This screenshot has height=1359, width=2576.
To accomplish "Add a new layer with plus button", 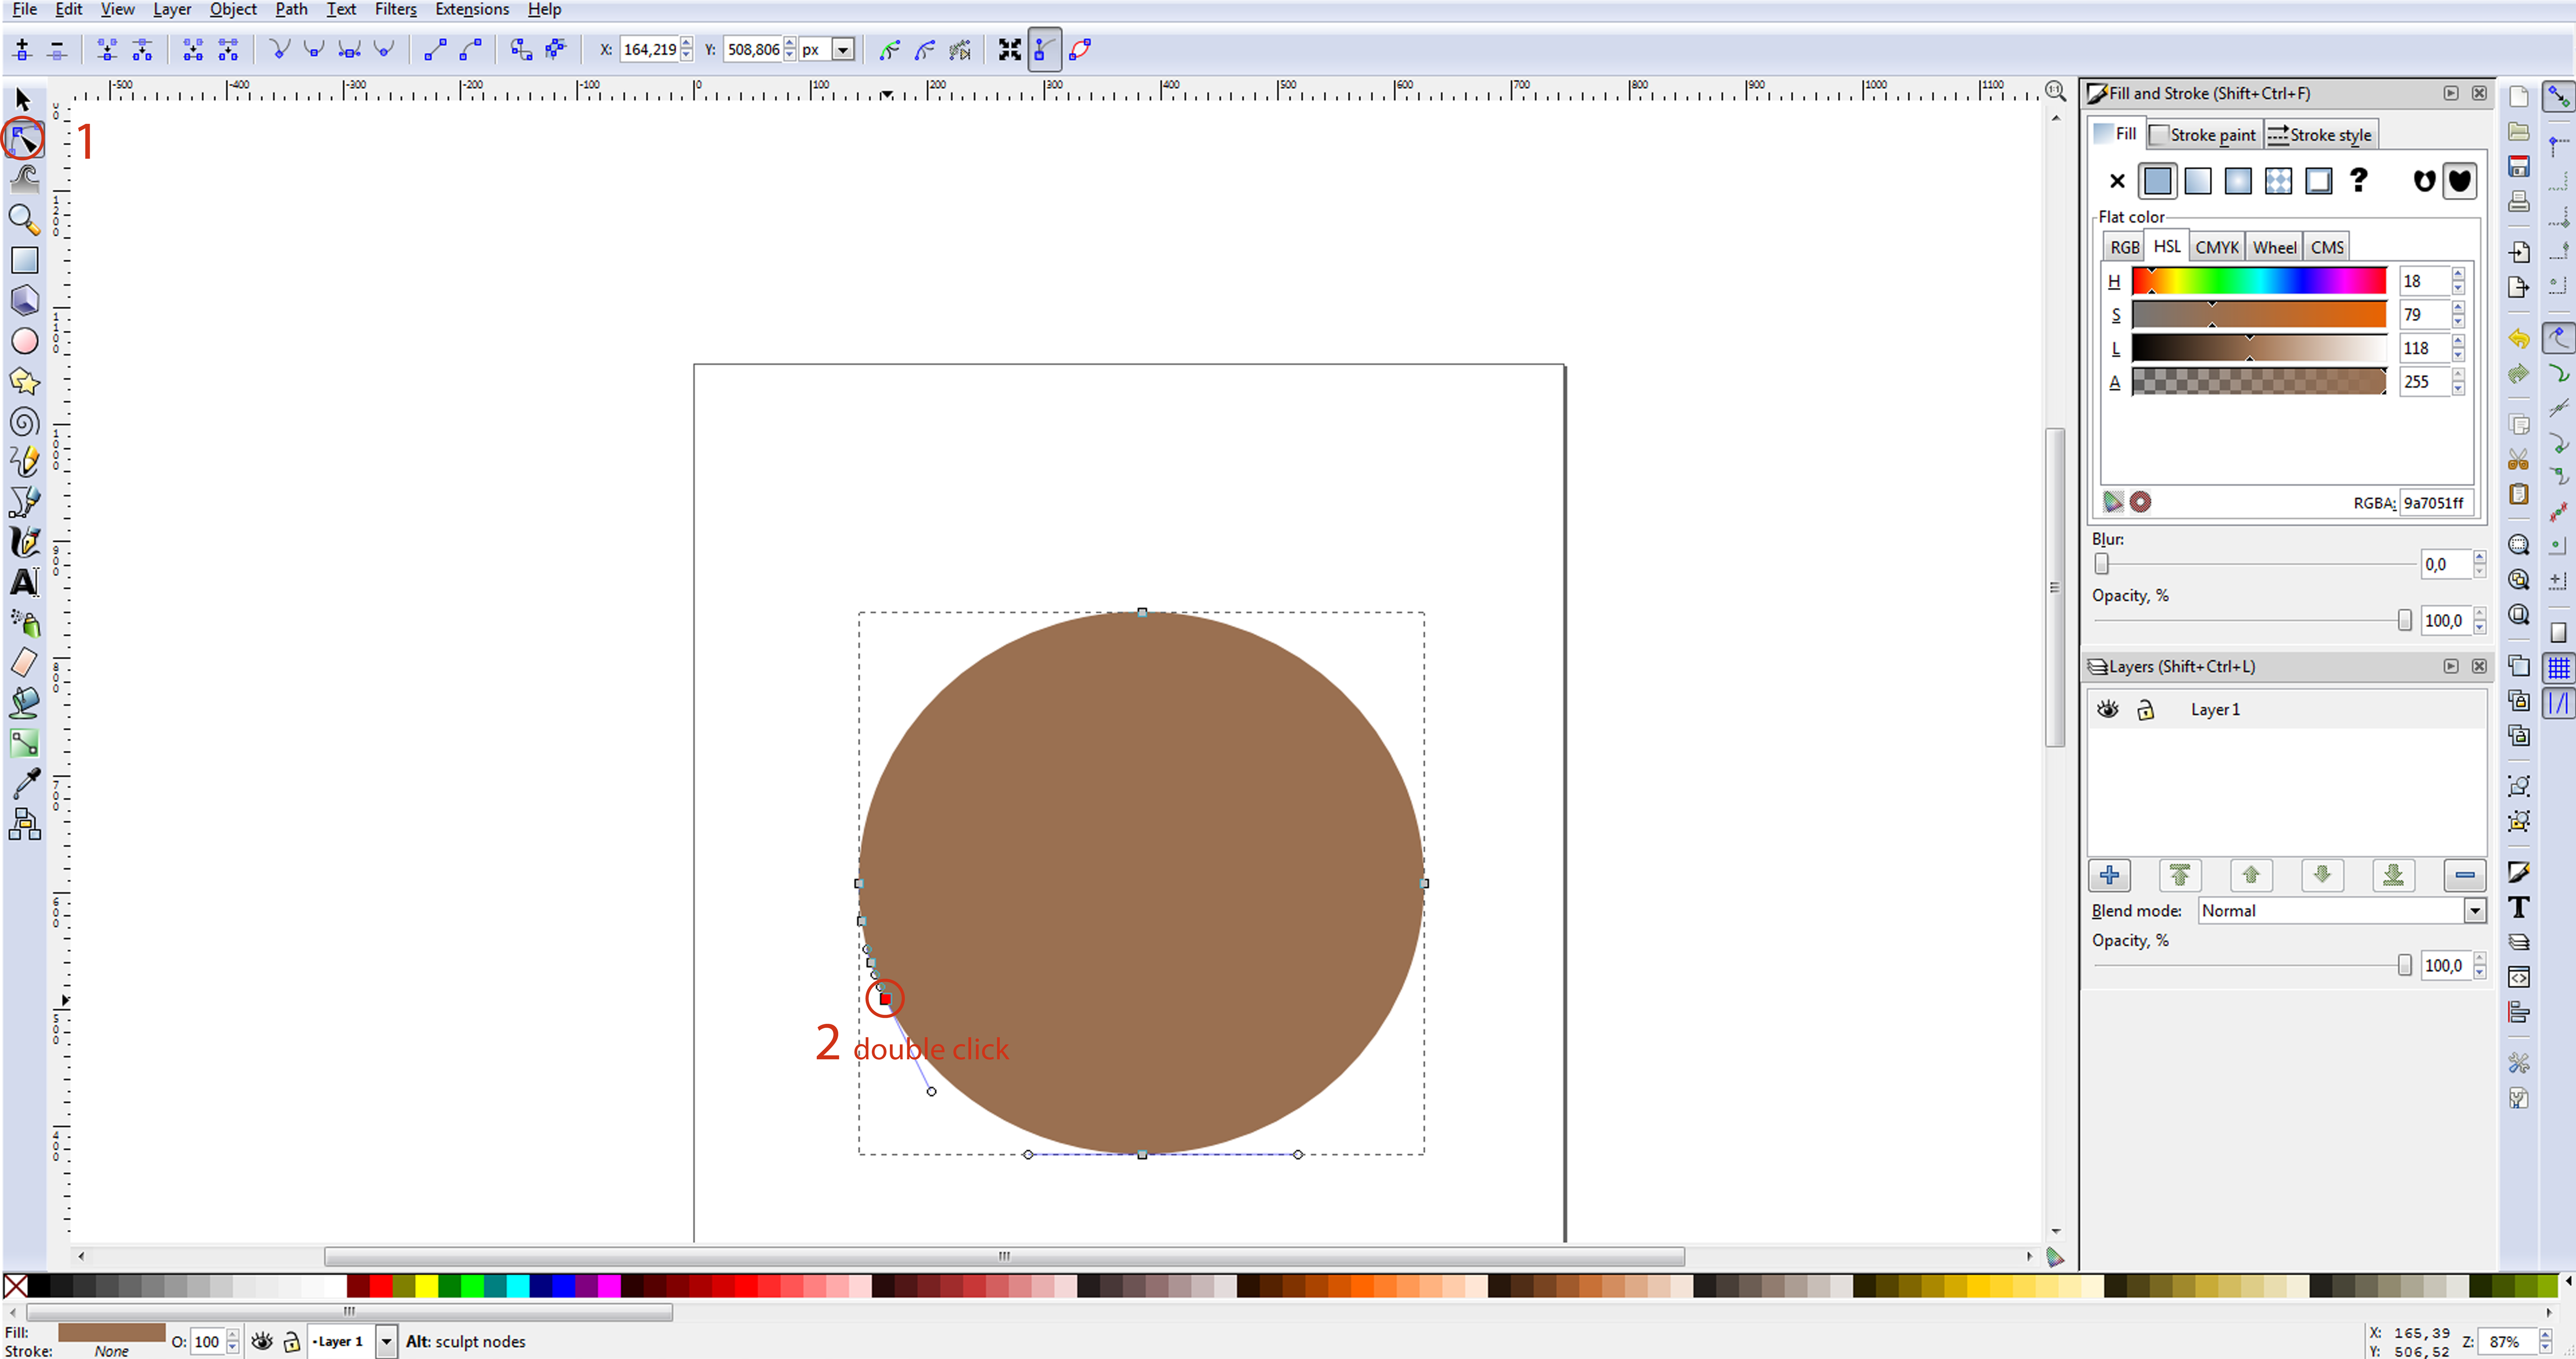I will (2110, 875).
